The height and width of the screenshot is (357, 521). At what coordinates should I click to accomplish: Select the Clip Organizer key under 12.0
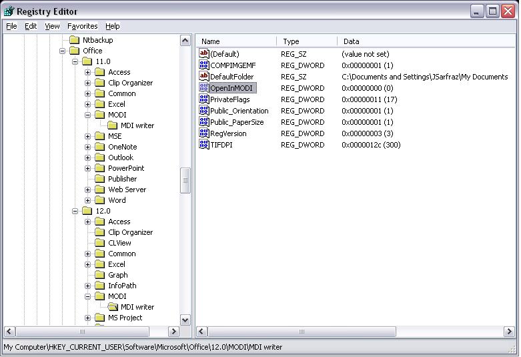130,232
